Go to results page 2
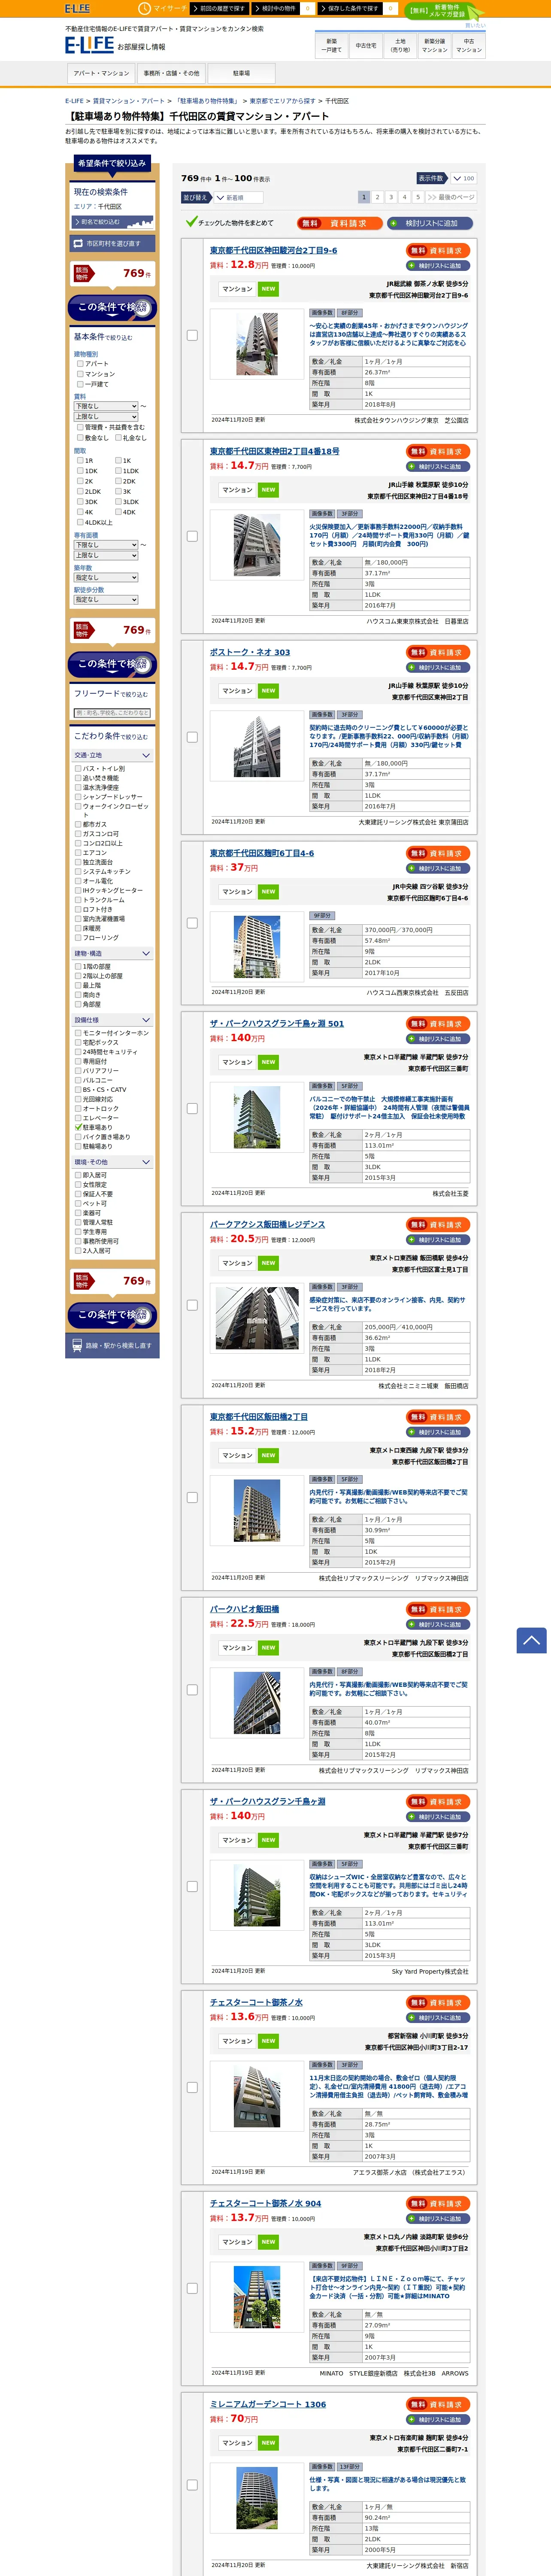551x2576 pixels. (377, 197)
